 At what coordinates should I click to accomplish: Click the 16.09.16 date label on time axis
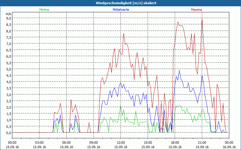tap(229, 147)
